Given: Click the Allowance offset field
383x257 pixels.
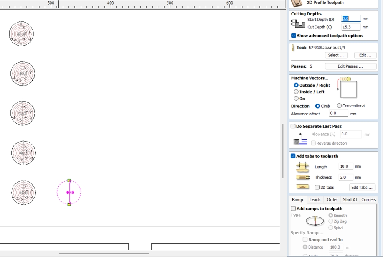Looking at the screenshot, I should 338,113.
